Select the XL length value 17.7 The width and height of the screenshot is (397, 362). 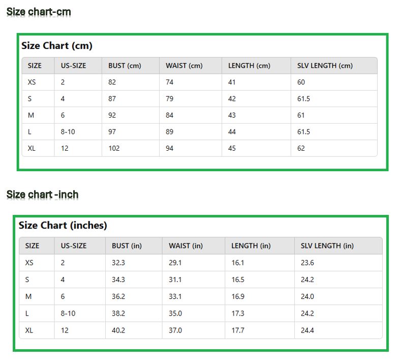tap(238, 330)
